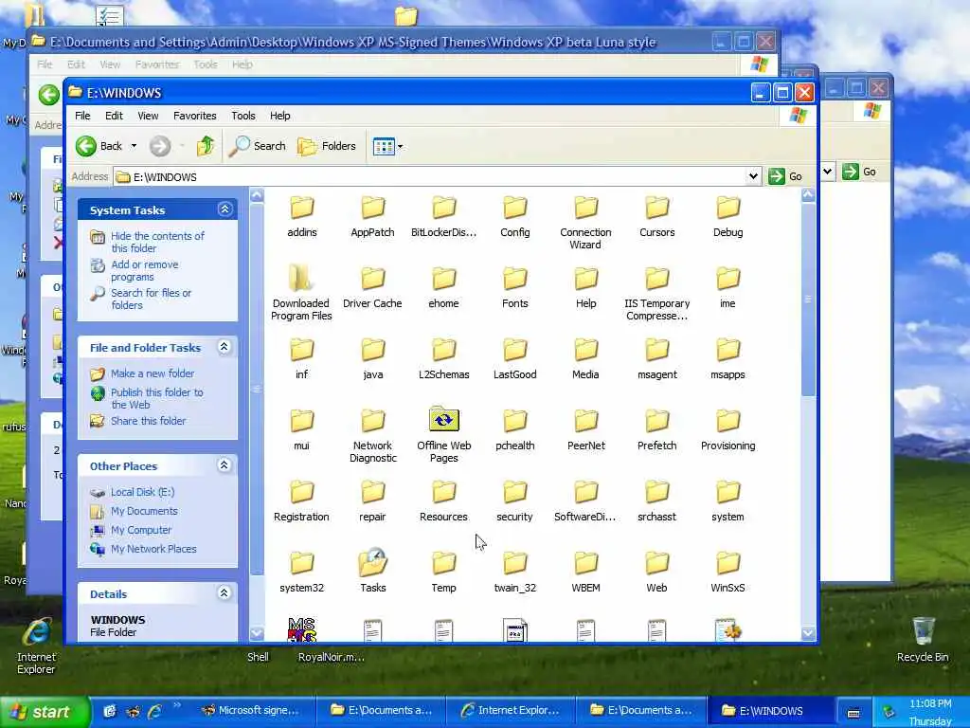
Task: Click Hide the contents of this folder
Action: (157, 242)
